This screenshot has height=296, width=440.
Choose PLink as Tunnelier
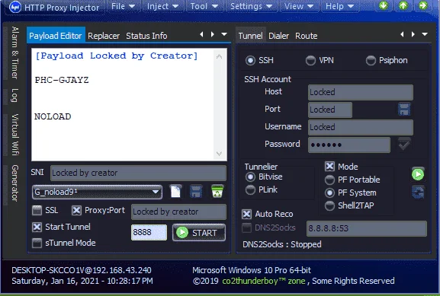point(250,189)
